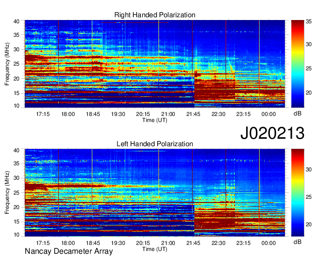Click the "Left Handed Polarization" plot title
This screenshot has height=257, width=317.
(155, 144)
